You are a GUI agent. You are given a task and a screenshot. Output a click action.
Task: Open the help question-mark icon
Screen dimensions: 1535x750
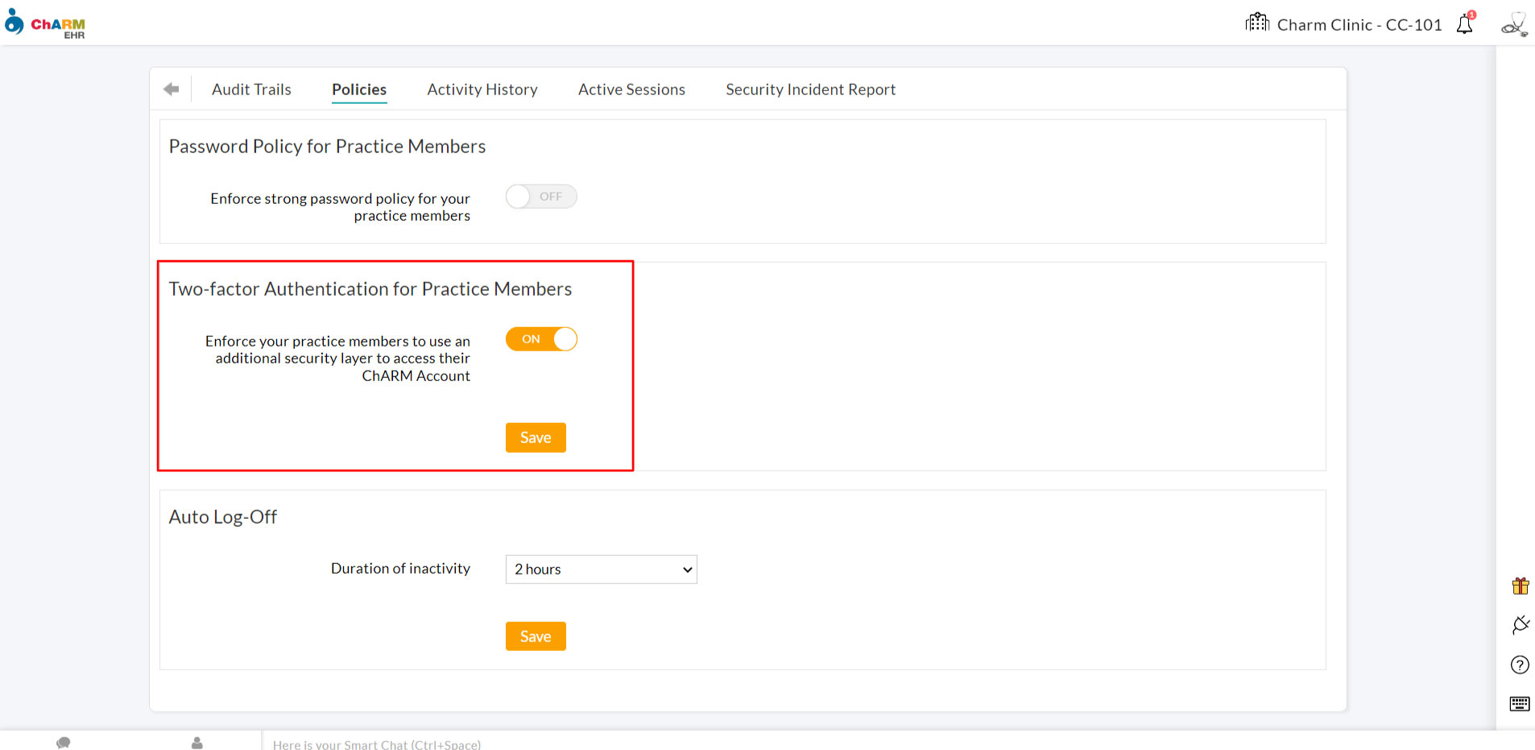point(1521,665)
